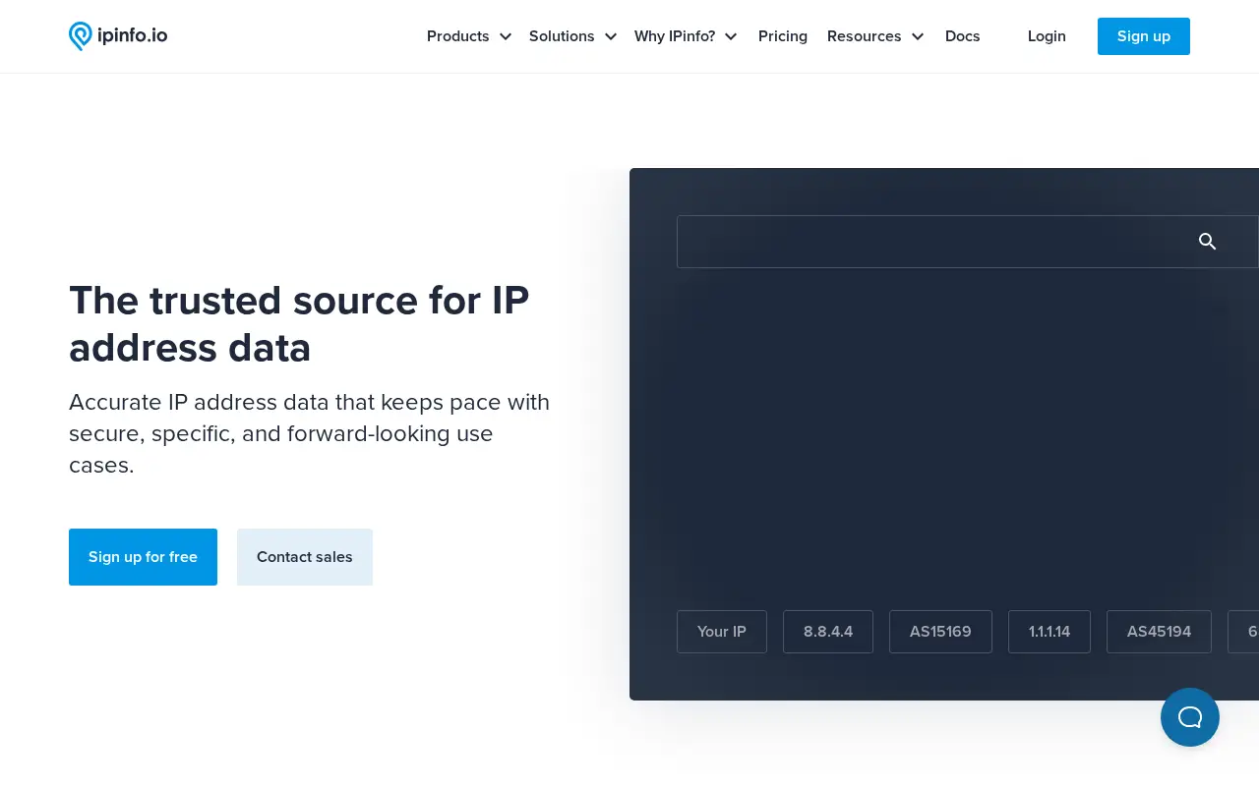Open the Docs page
This screenshot has width=1259, height=786.
point(963,36)
